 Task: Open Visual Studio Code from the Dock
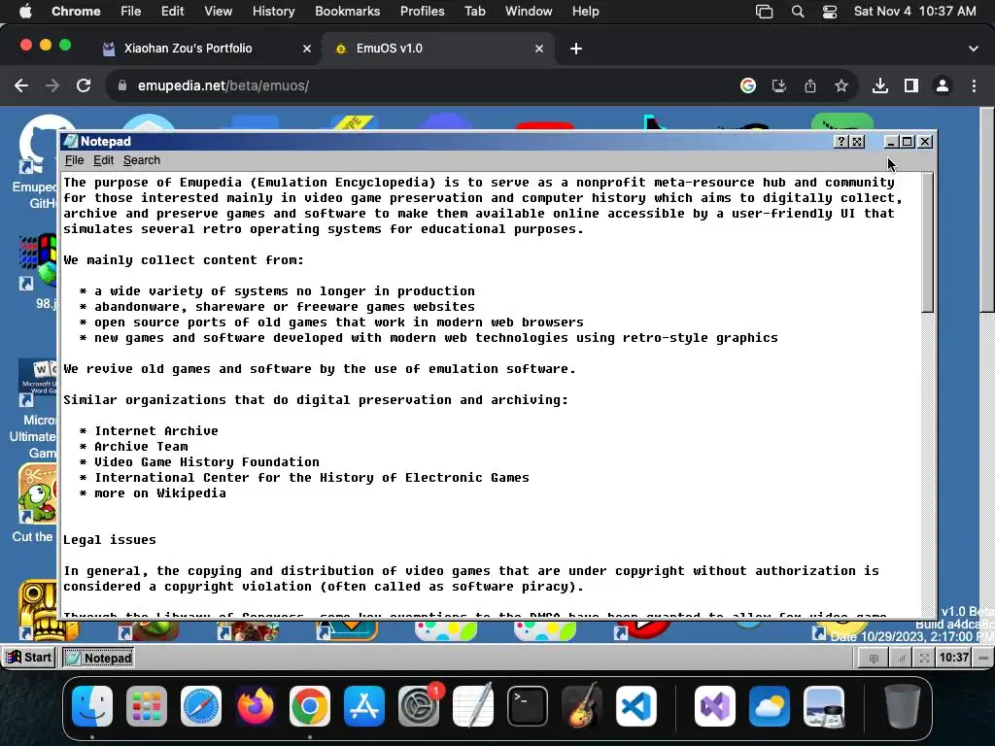(636, 706)
